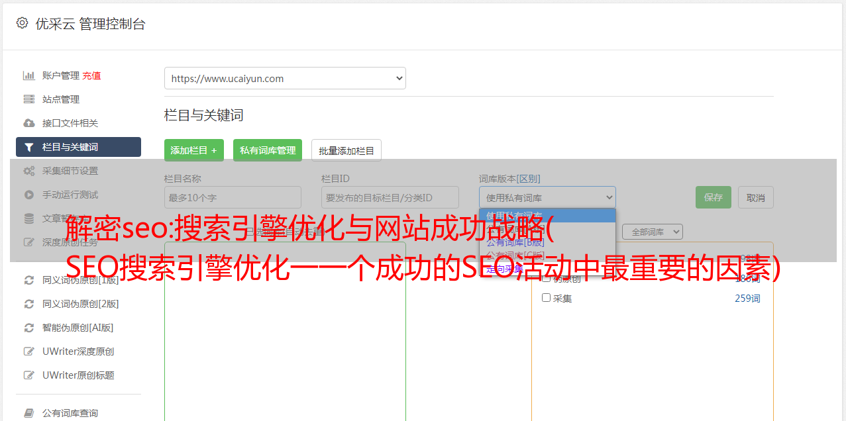Viewport: 846px width, 421px height.
Task: Click the book icon for 公有词库查询
Action: click(x=28, y=413)
